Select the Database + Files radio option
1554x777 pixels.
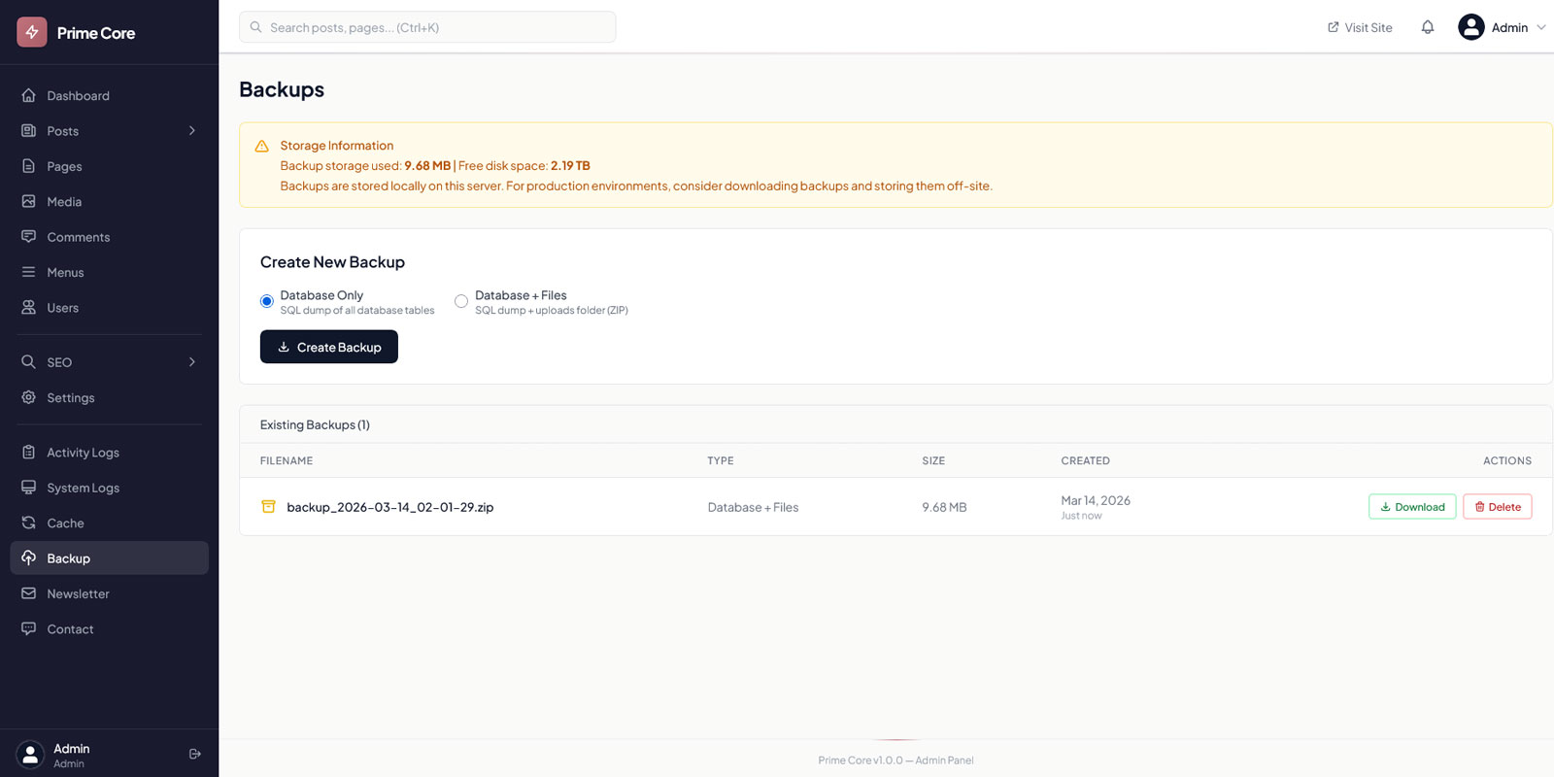click(461, 301)
